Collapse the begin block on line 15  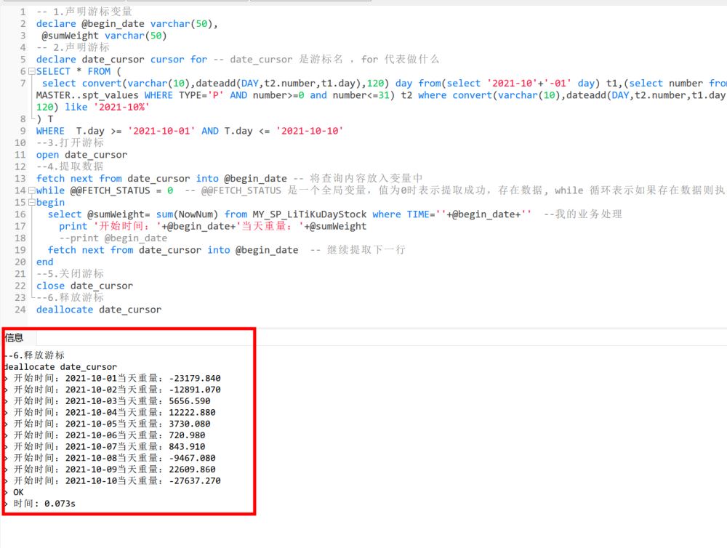[x=31, y=202]
